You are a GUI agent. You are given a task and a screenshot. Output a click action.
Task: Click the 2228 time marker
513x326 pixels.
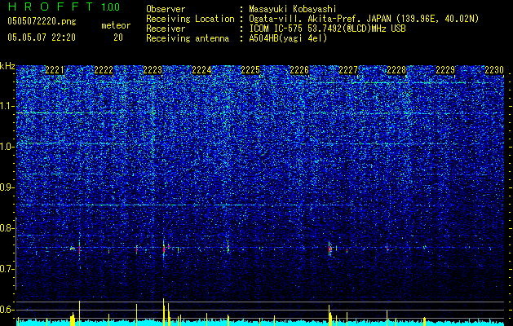click(x=396, y=70)
